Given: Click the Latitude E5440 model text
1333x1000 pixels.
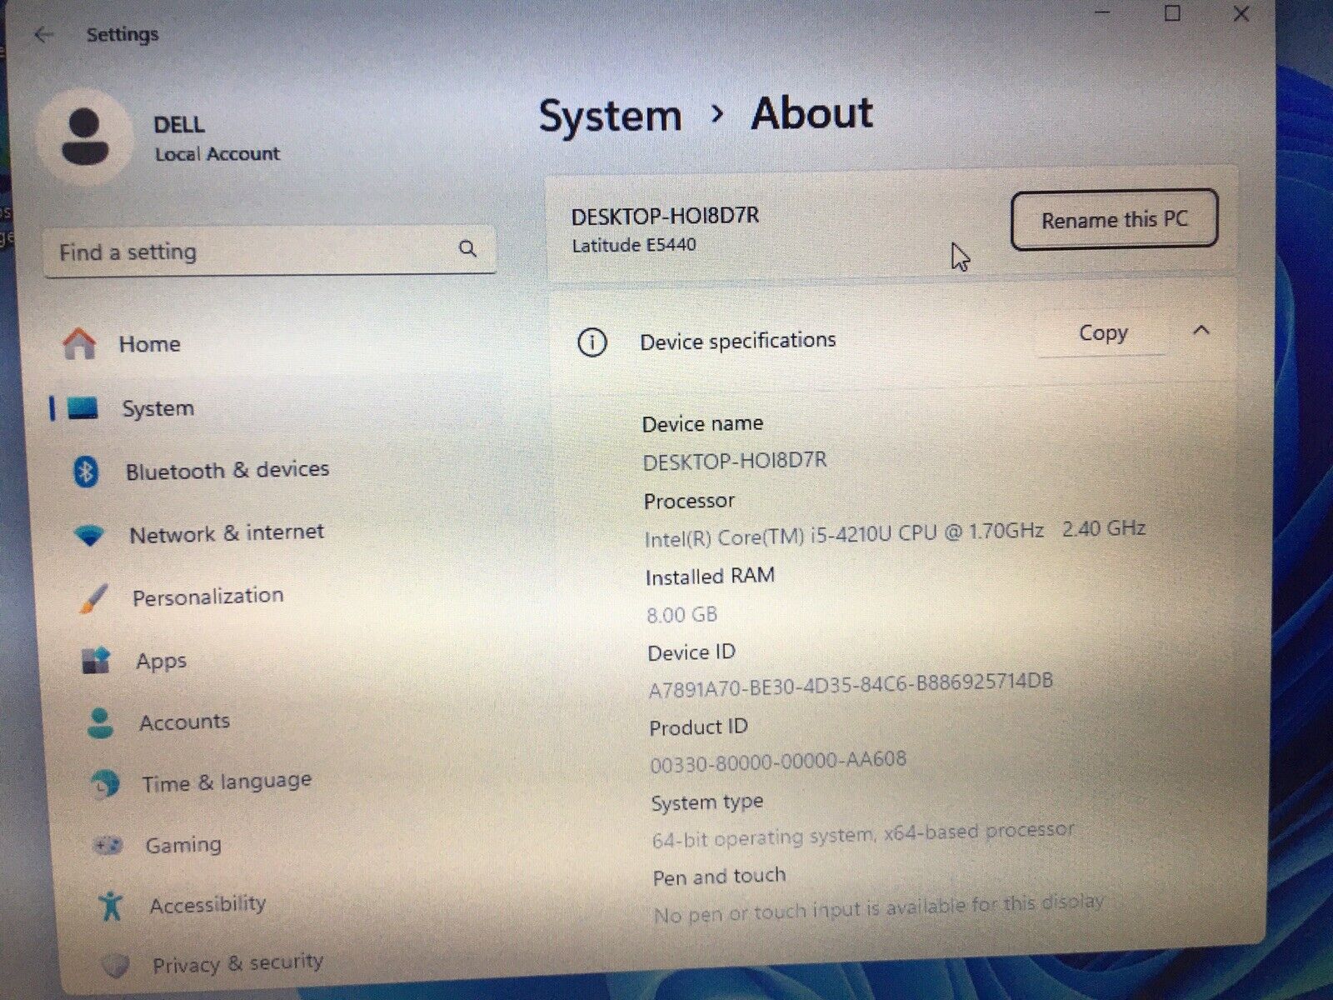Looking at the screenshot, I should [633, 245].
